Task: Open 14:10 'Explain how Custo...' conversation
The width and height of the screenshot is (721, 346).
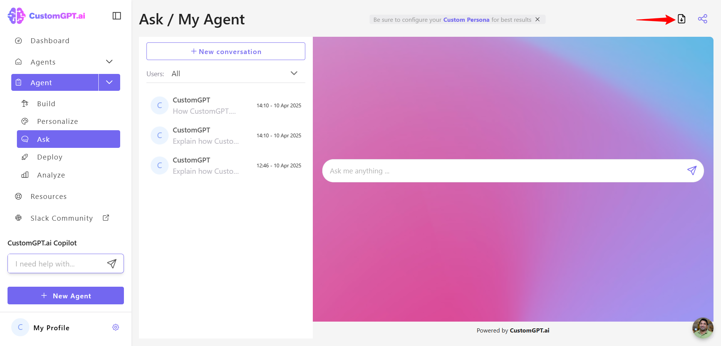Action: pyautogui.click(x=226, y=135)
